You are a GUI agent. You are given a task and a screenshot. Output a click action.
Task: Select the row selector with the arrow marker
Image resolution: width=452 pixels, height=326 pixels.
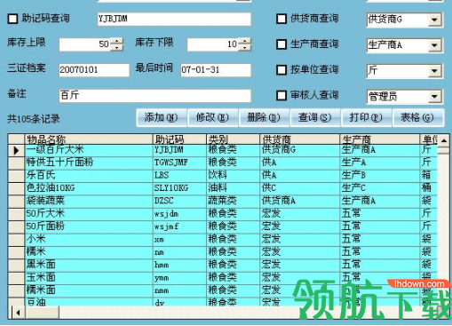pyautogui.click(x=16, y=150)
